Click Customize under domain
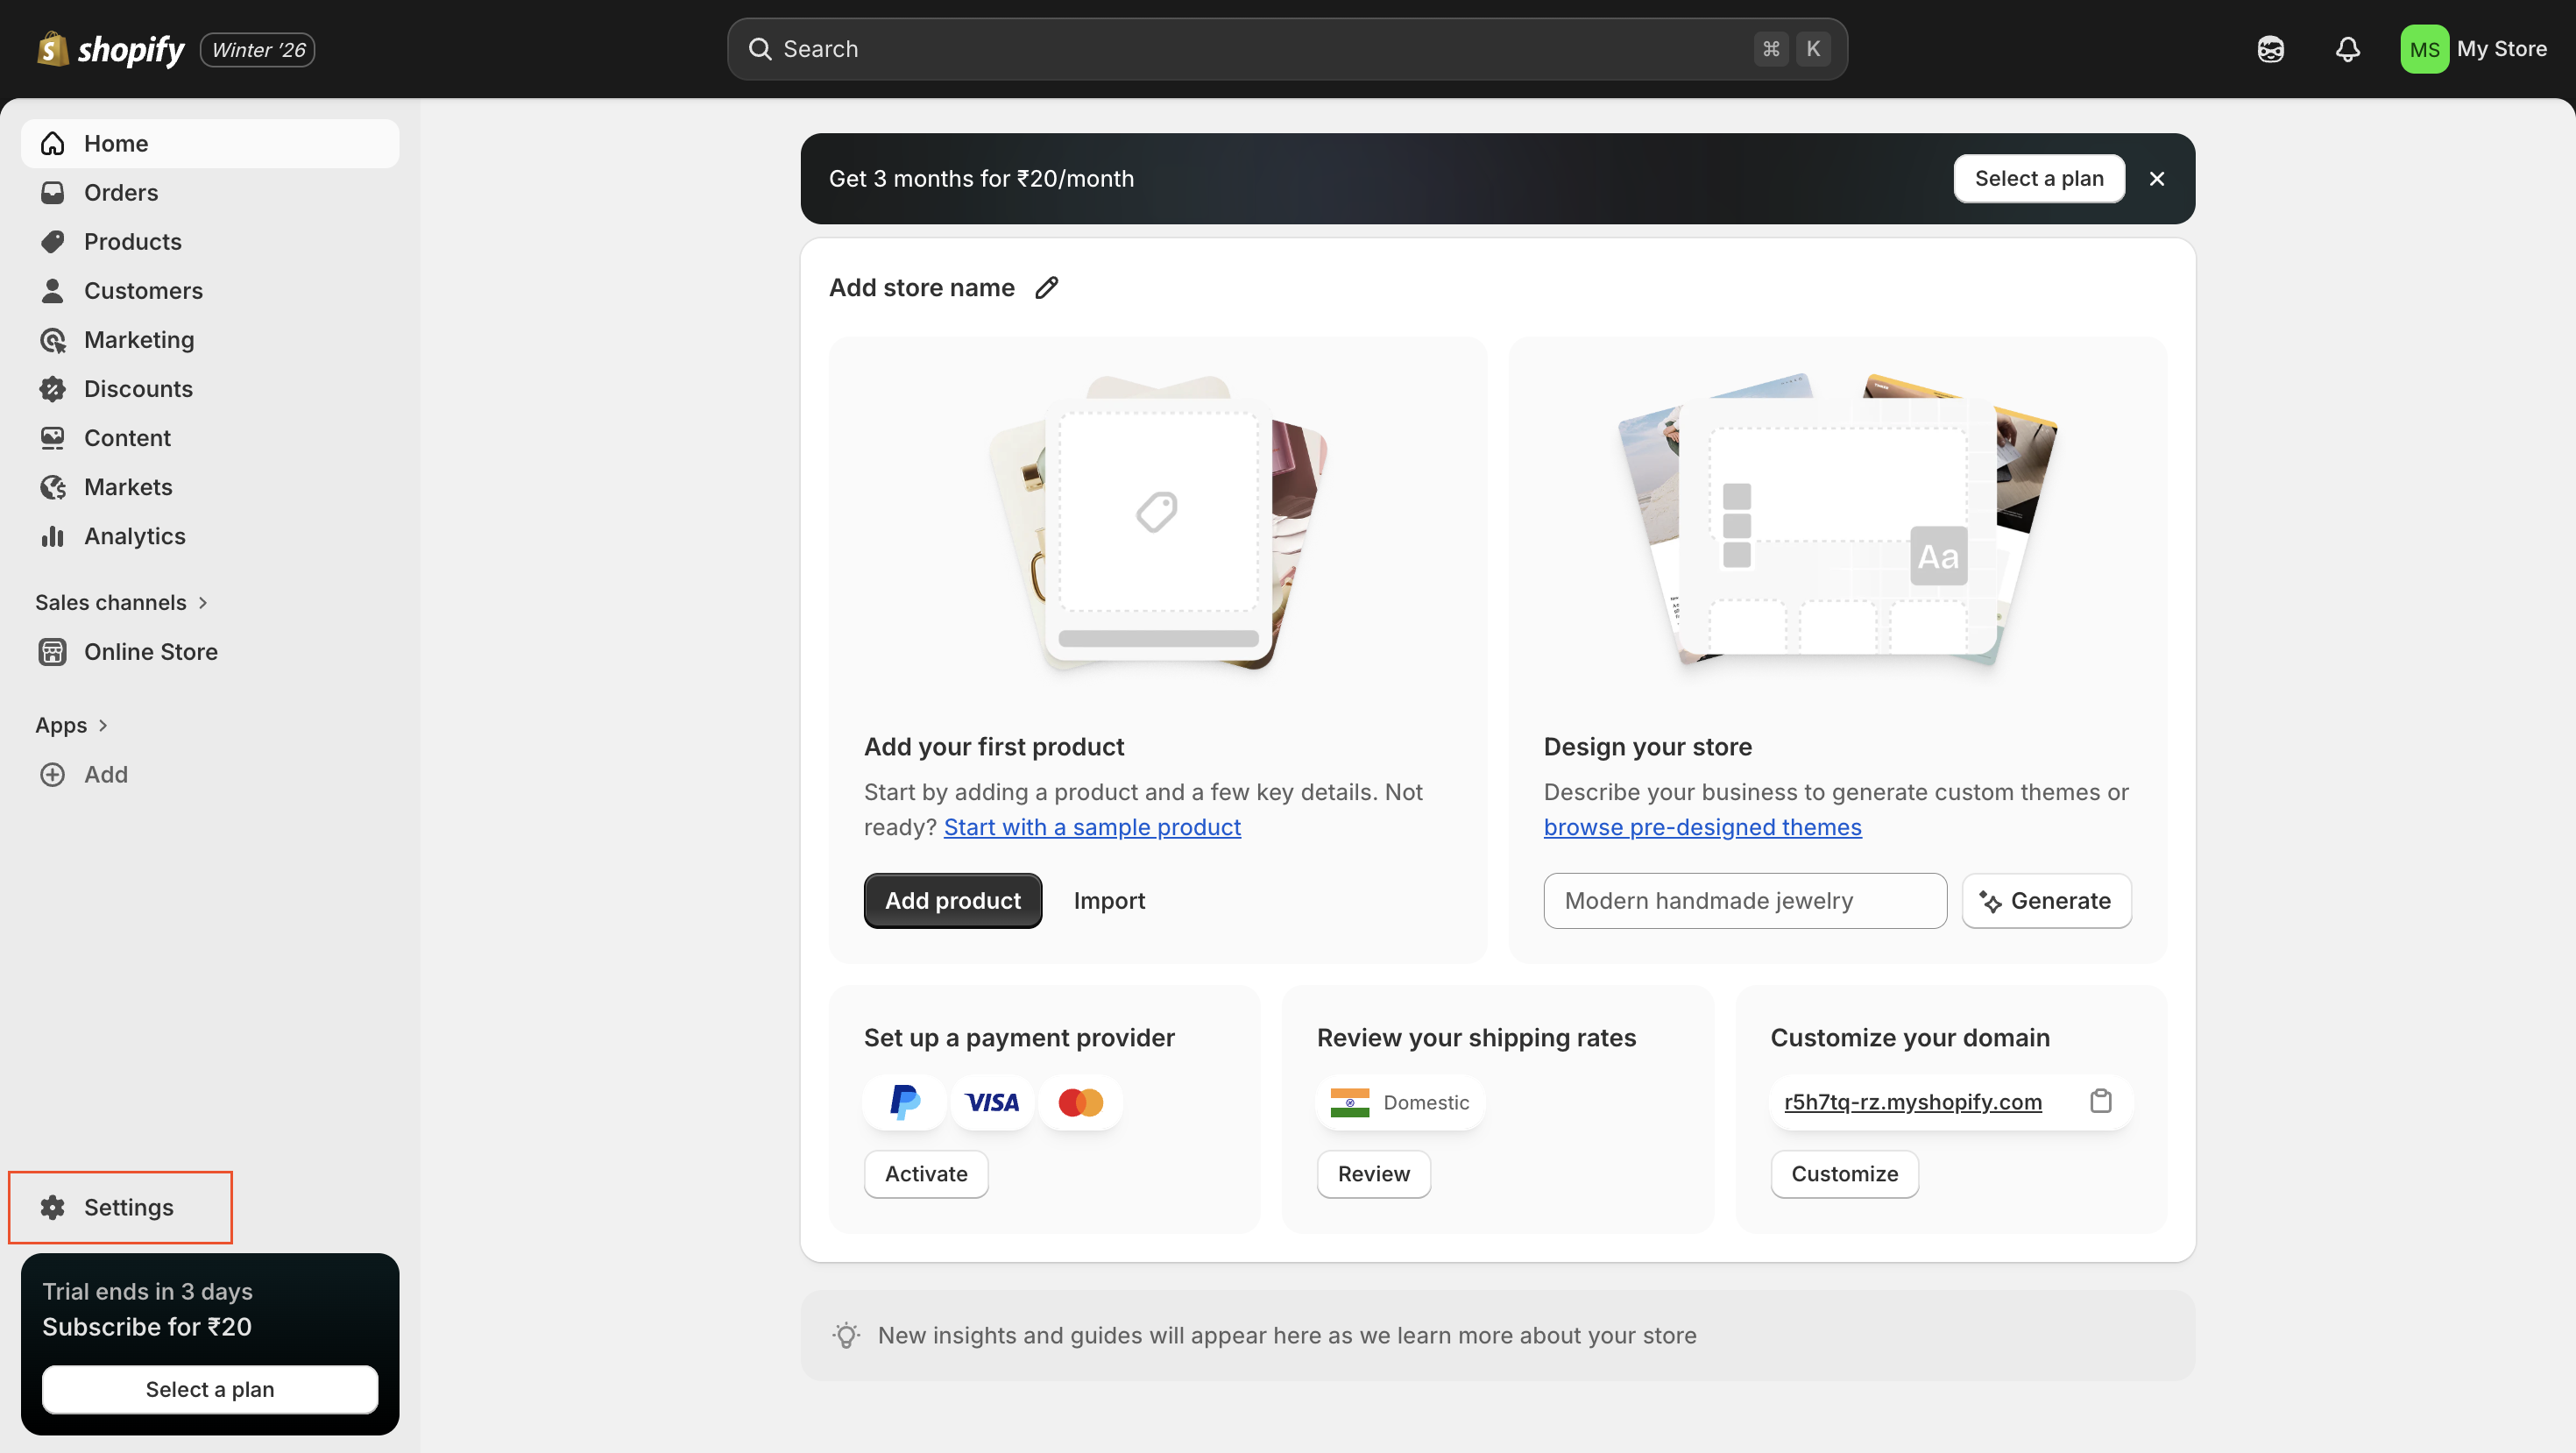Viewport: 2576px width, 1453px height. [1844, 1173]
